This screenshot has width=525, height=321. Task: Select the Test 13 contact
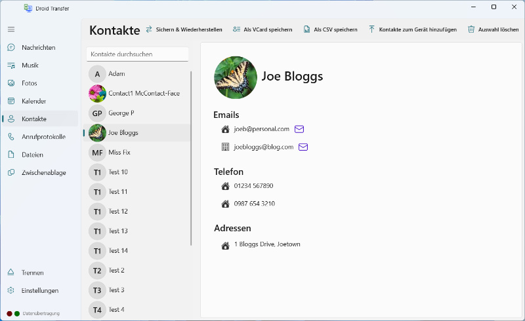click(136, 231)
